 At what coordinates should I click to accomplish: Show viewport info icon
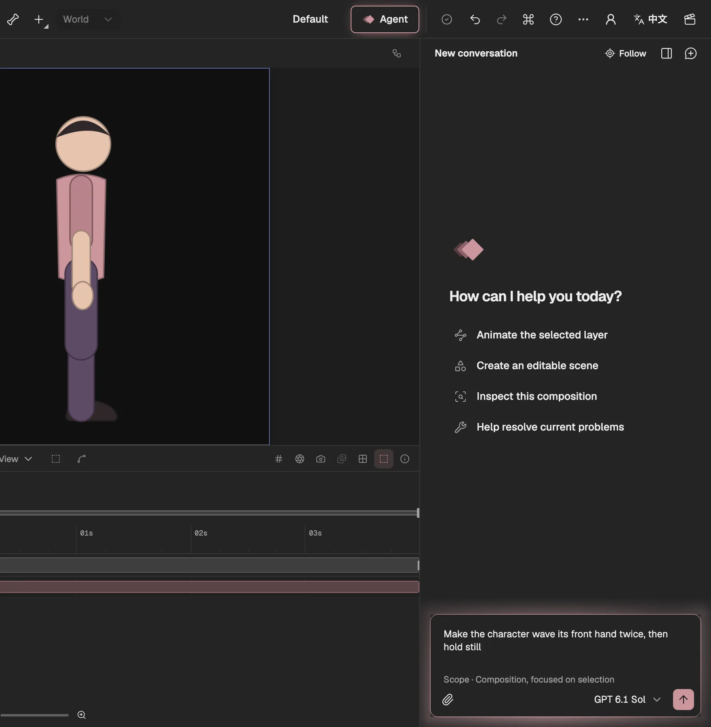coord(405,459)
